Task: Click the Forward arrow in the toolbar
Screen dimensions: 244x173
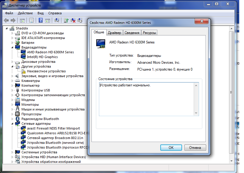Action: 13,20
